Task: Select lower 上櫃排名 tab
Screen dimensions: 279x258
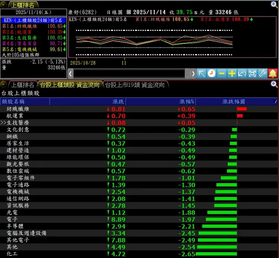Action: [x=23, y=85]
